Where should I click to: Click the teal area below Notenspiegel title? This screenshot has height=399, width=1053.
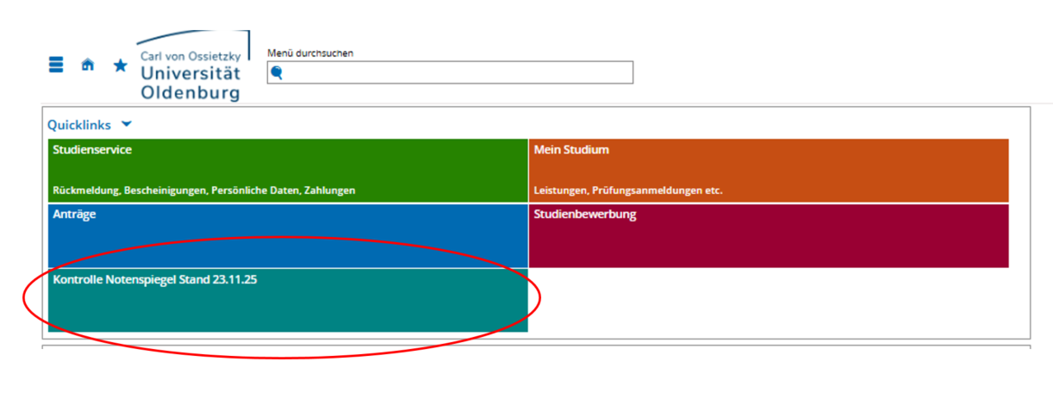pyautogui.click(x=288, y=312)
